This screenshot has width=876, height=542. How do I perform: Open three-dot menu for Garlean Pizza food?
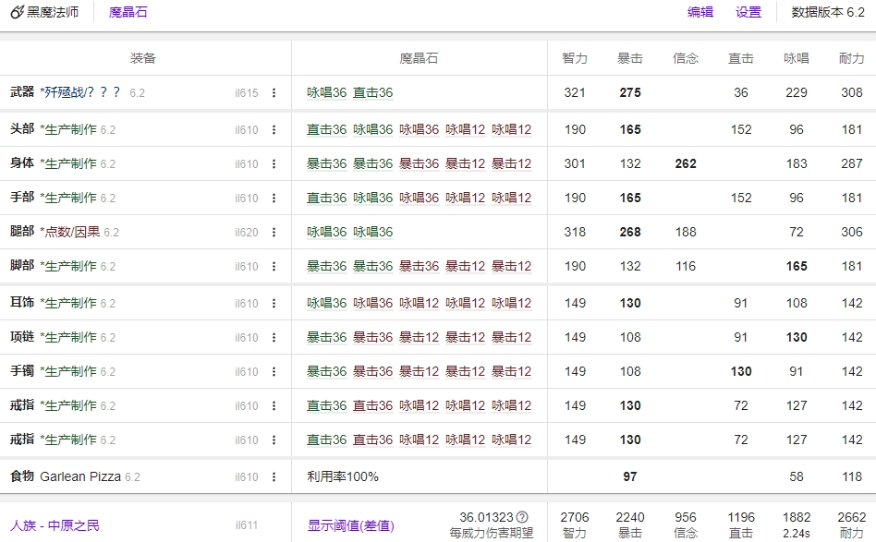coord(274,477)
